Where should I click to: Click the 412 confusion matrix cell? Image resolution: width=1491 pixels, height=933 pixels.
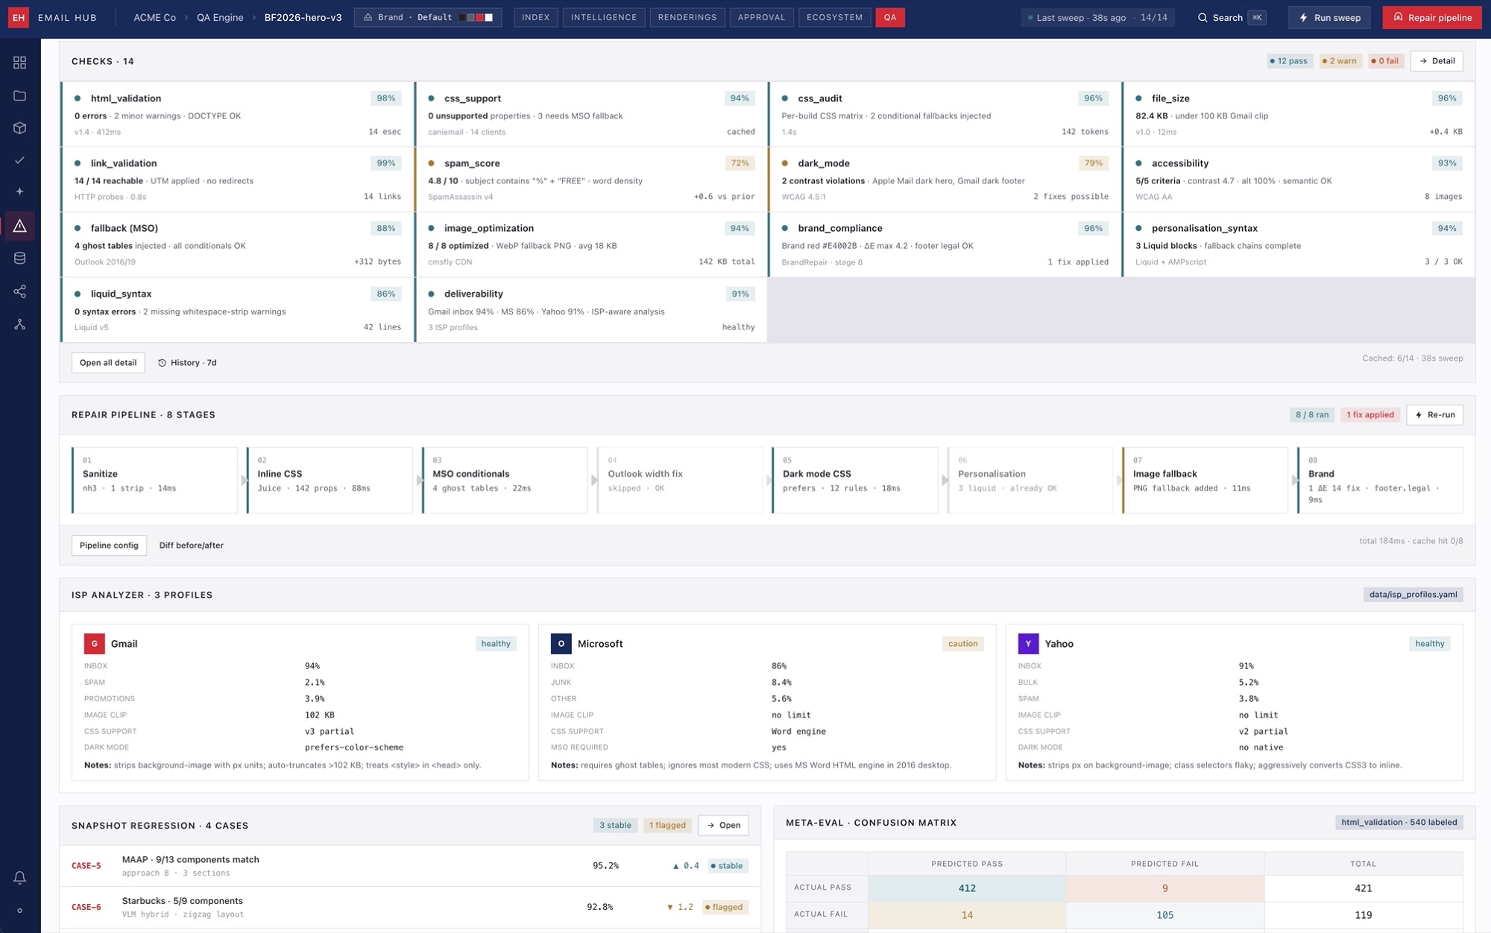coord(967,888)
